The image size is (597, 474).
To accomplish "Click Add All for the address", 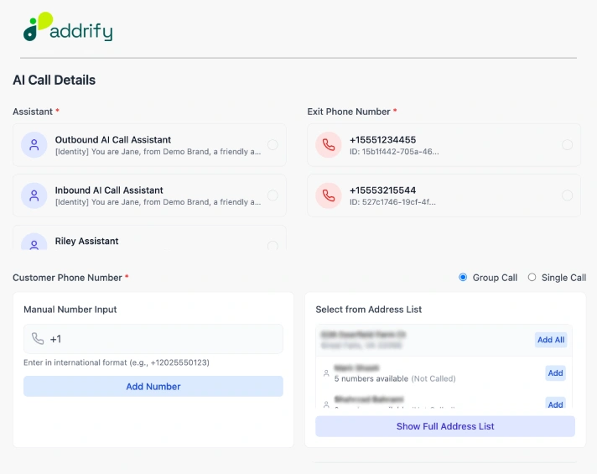I will tap(551, 340).
